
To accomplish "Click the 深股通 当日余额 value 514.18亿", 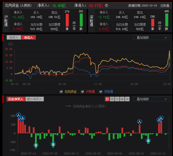I will (x=122, y=29).
